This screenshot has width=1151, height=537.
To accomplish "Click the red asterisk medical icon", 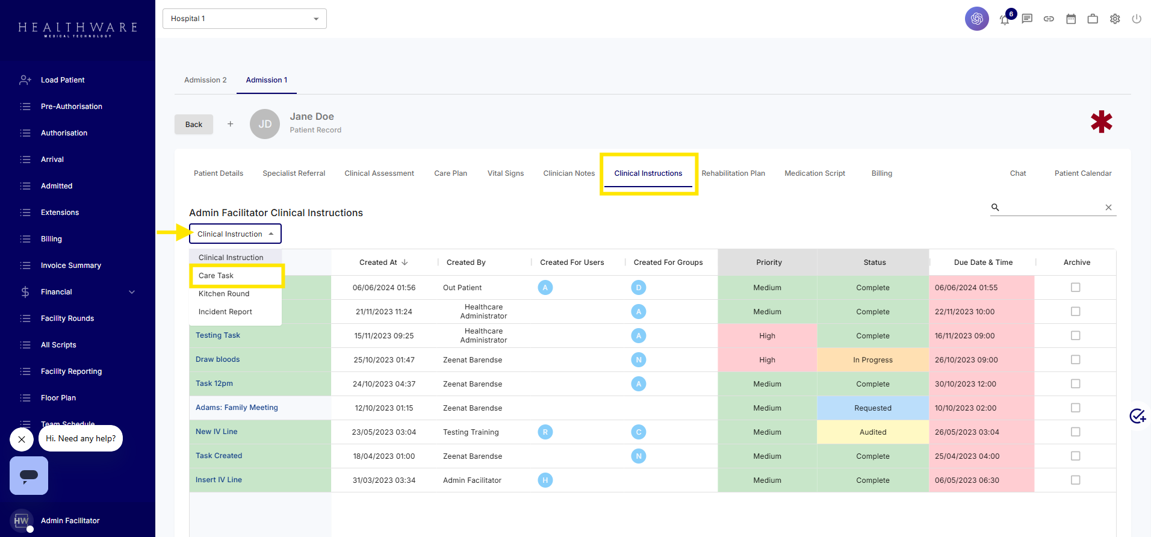I will [1101, 122].
